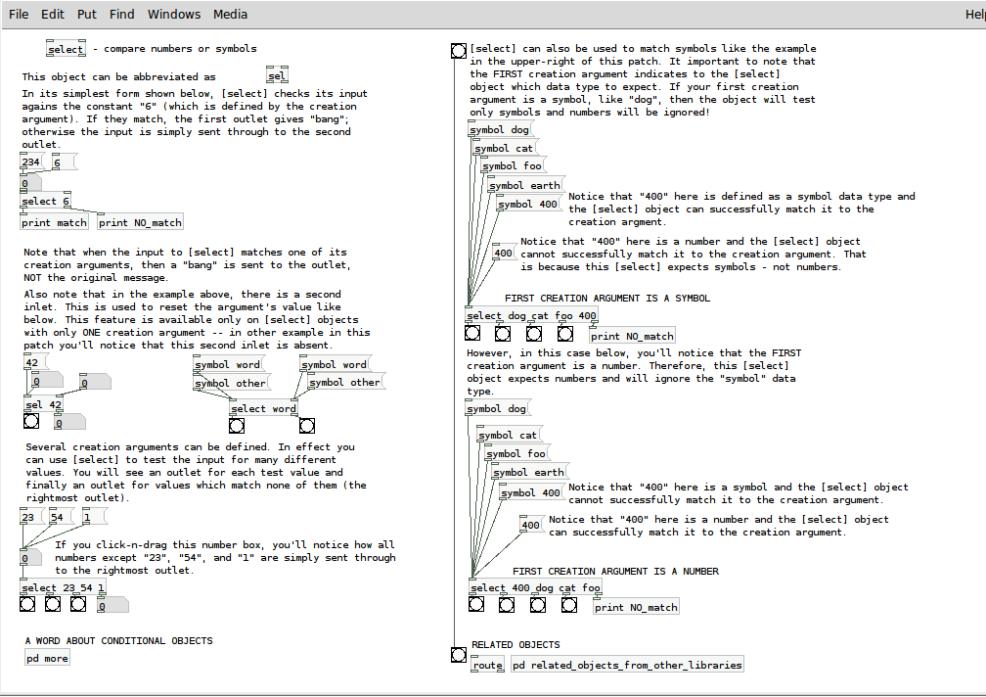The height and width of the screenshot is (697, 986).
Task: Click the 400 outlet bang under select 400 dog cat foo
Action: (476, 604)
